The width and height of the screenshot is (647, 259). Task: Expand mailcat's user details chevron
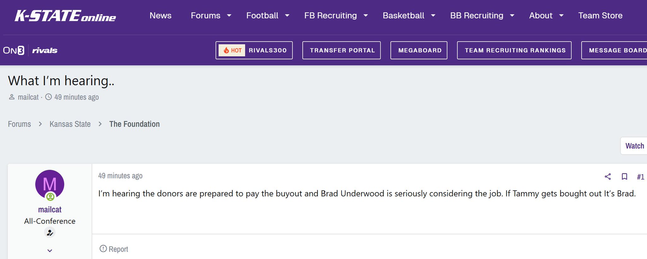tap(50, 251)
